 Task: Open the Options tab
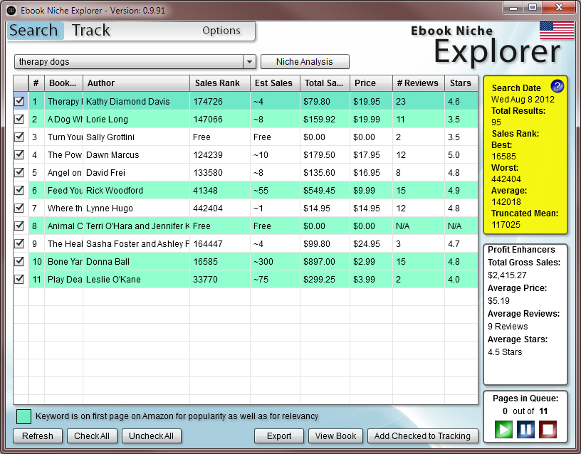[x=221, y=31]
